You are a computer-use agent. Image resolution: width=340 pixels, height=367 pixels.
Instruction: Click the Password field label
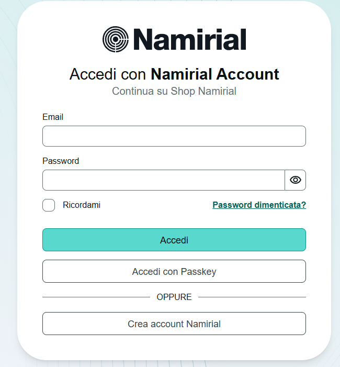pyautogui.click(x=61, y=161)
